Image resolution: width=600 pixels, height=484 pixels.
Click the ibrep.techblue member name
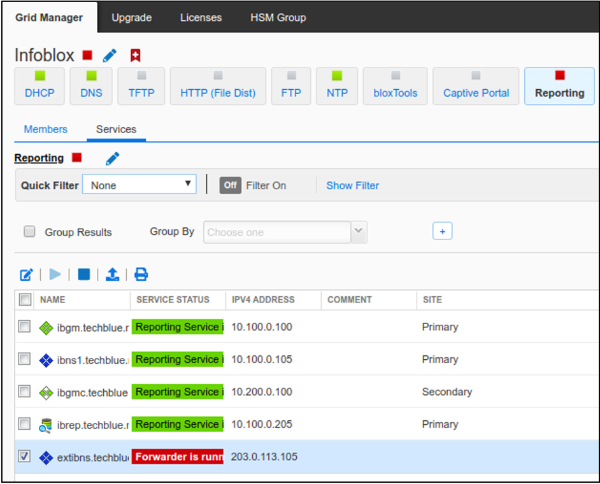click(92, 425)
